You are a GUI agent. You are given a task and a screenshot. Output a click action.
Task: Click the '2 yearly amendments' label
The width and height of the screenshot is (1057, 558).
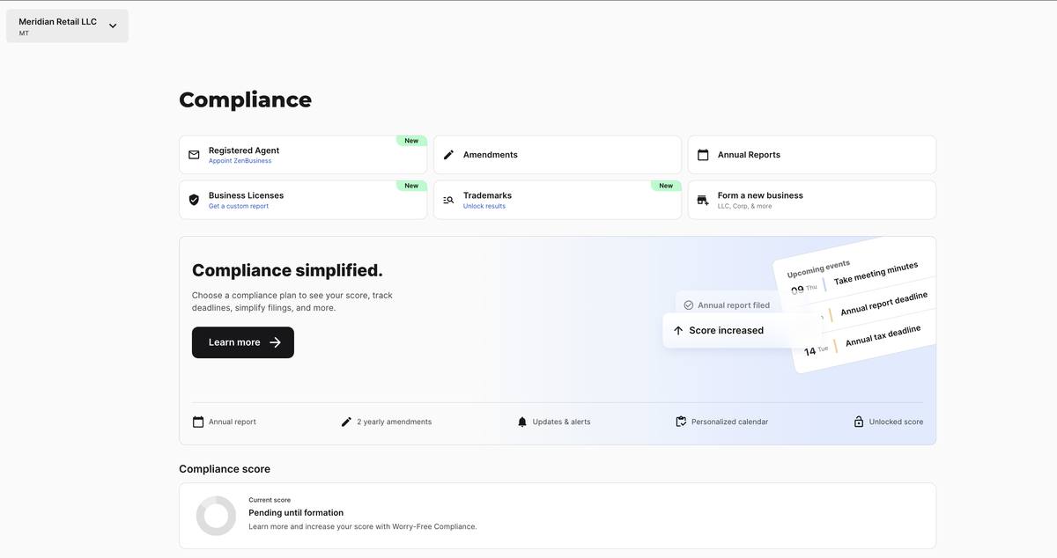pos(394,422)
